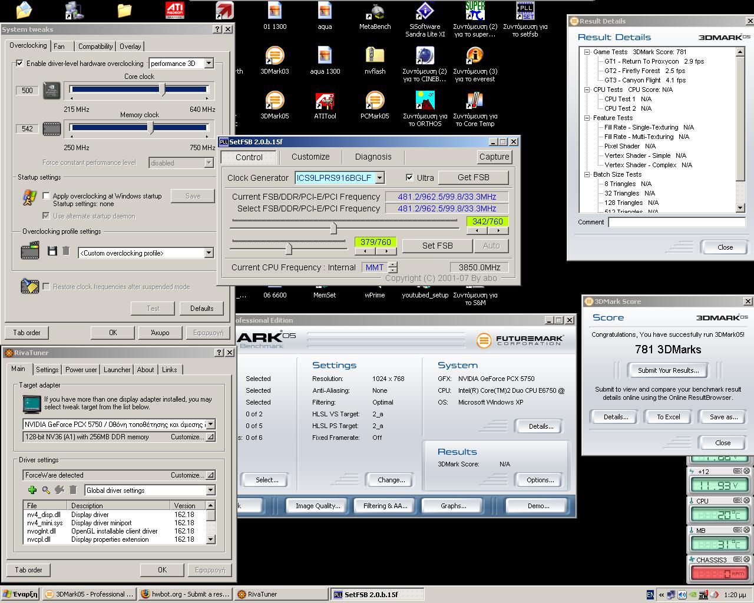Open the performance 3D dropdown
754x603 pixels.
209,64
